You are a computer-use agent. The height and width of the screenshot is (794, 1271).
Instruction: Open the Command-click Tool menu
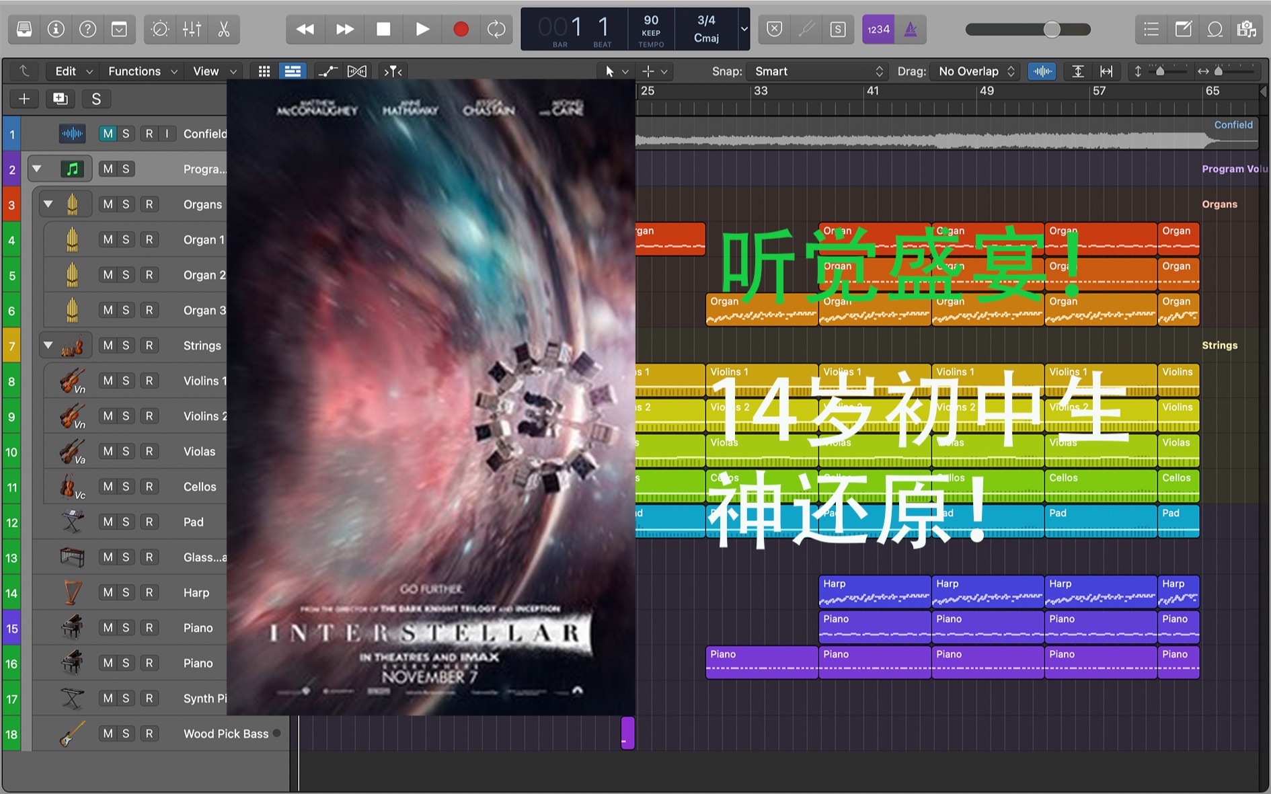point(655,71)
